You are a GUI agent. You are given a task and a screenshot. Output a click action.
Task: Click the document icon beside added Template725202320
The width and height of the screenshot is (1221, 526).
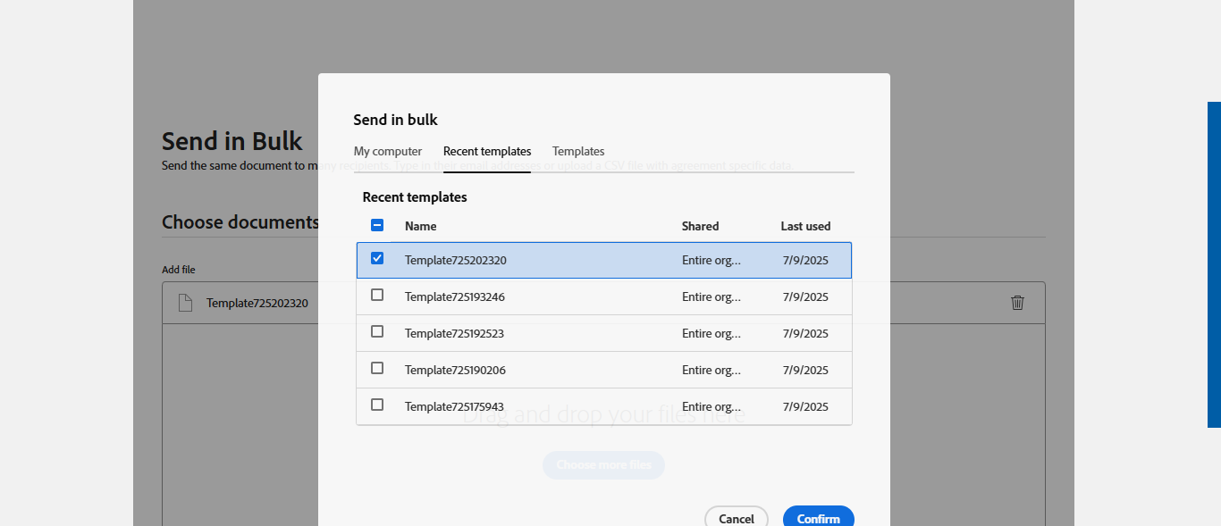pos(185,303)
